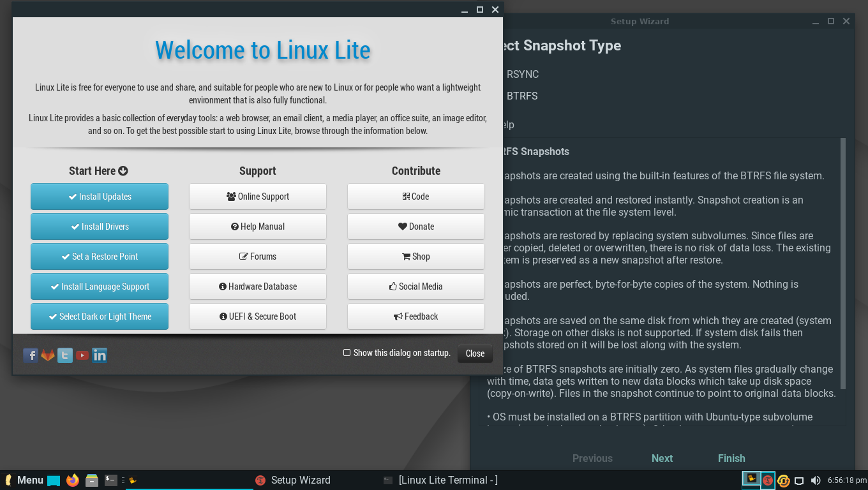Click the Install Updates button

pos(100,197)
